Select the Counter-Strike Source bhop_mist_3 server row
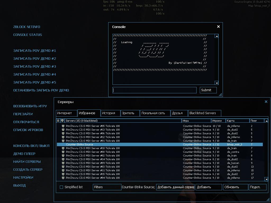This screenshot has height=203, width=271. click(x=160, y=145)
